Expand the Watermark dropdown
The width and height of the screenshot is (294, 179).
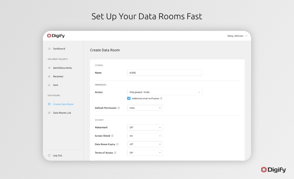point(145,127)
